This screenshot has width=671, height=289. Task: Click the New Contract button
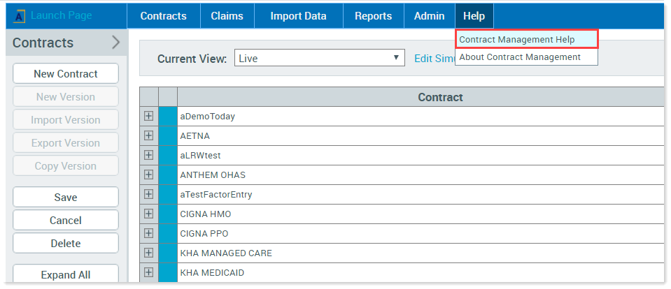pyautogui.click(x=66, y=74)
